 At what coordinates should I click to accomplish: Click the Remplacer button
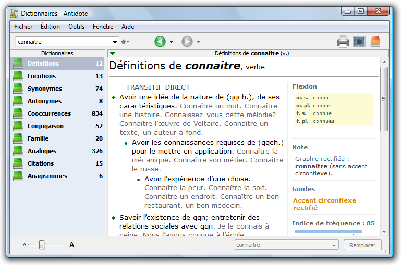point(362,245)
